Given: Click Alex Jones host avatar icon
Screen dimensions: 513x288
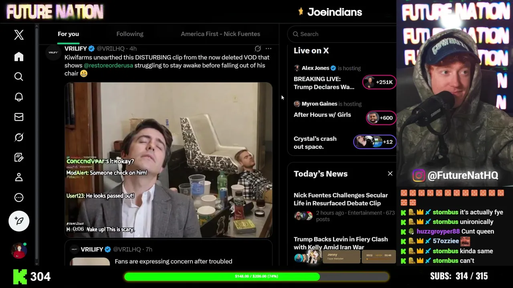Looking at the screenshot, I should 297,68.
